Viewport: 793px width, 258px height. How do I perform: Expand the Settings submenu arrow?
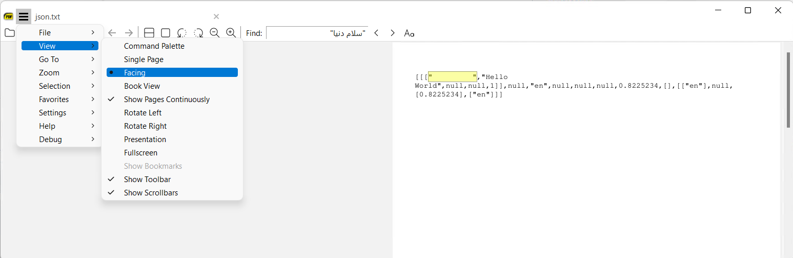[x=93, y=112]
